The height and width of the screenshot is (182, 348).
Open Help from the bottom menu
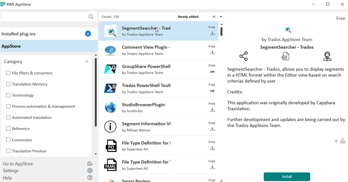pyautogui.click(x=7, y=178)
